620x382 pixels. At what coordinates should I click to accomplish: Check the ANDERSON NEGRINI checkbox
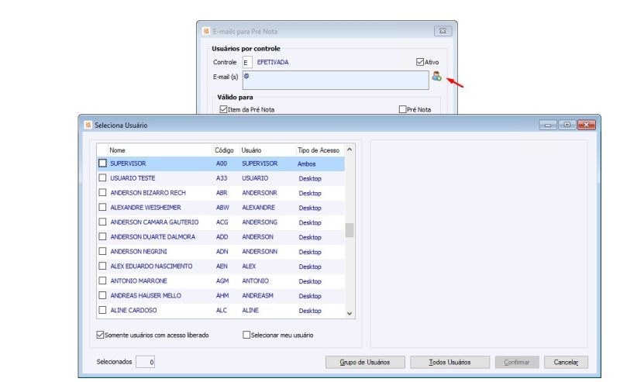tap(102, 251)
